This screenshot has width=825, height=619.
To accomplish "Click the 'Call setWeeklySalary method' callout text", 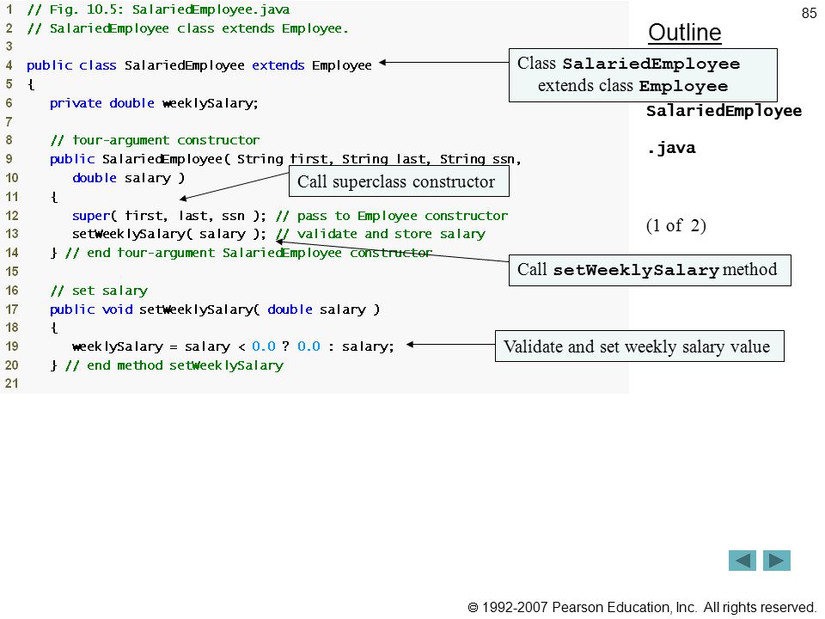I will click(x=647, y=269).
